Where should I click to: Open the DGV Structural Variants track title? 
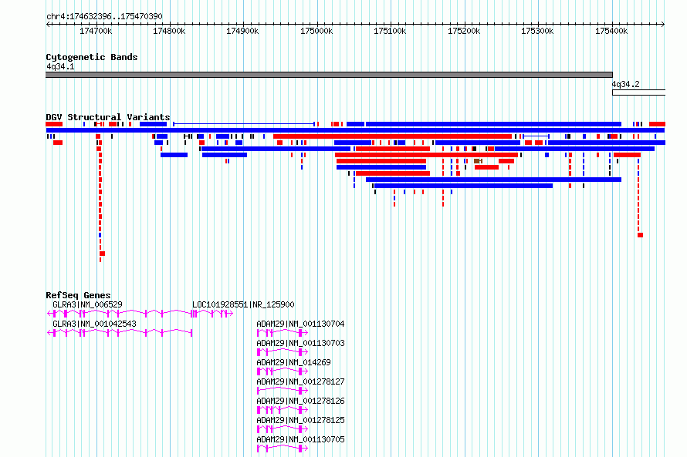[x=108, y=117]
